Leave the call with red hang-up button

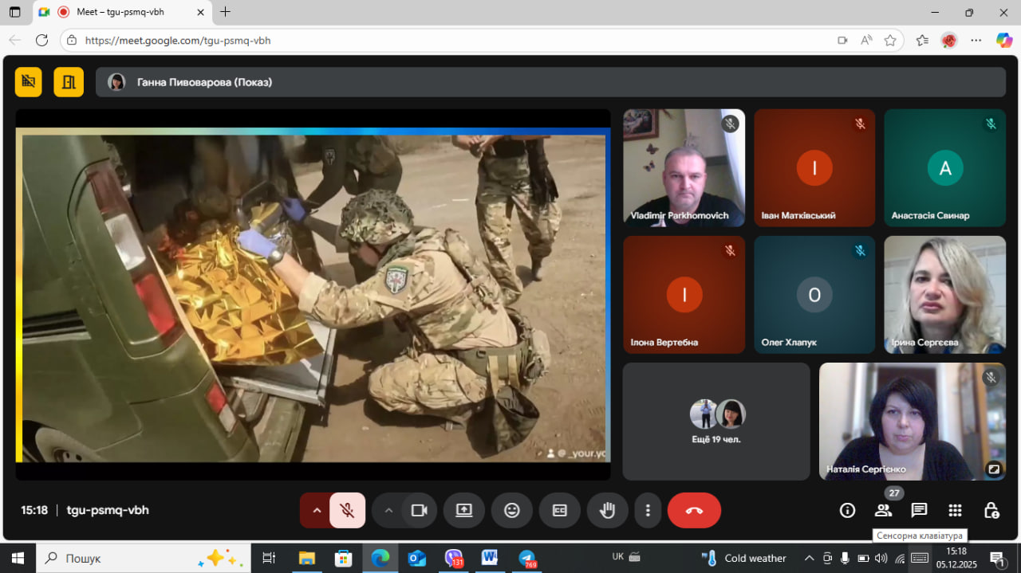click(694, 510)
